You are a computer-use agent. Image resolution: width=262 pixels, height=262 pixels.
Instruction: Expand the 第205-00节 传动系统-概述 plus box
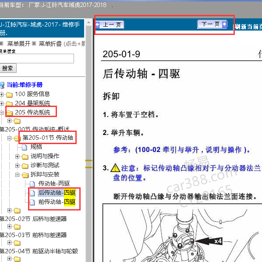point(9,121)
